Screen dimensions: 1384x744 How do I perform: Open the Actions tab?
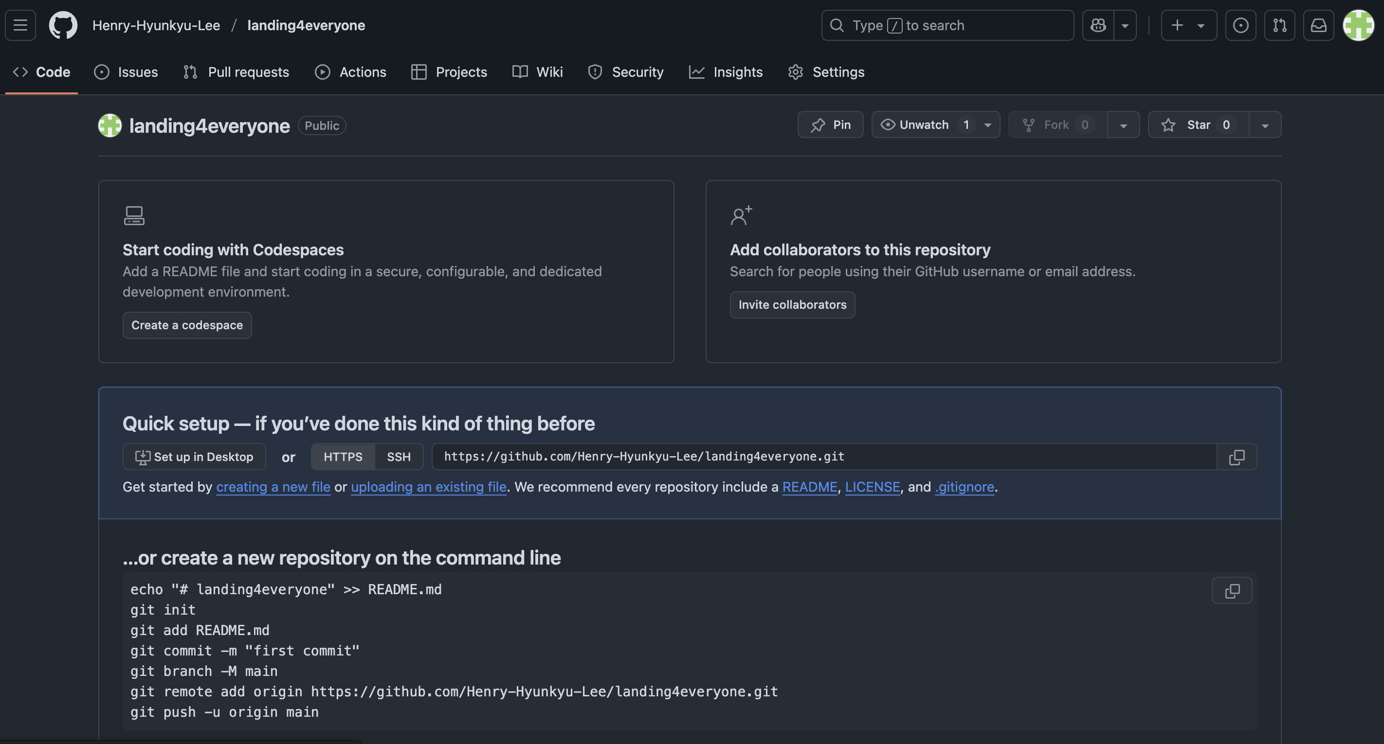(351, 72)
